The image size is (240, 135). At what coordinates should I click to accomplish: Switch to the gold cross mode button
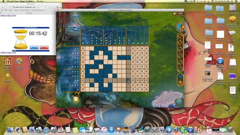pyautogui.click(x=180, y=83)
